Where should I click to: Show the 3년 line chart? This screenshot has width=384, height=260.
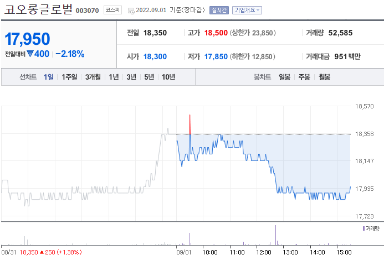coord(131,77)
